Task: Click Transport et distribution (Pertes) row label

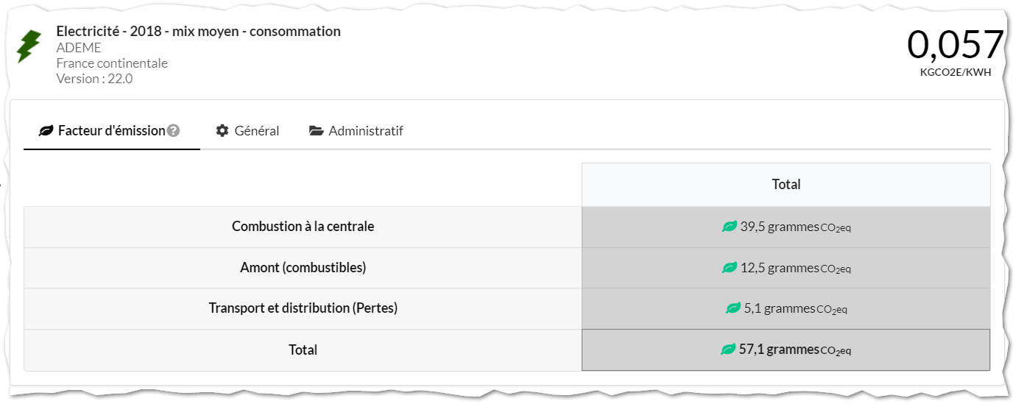Action: tap(303, 308)
